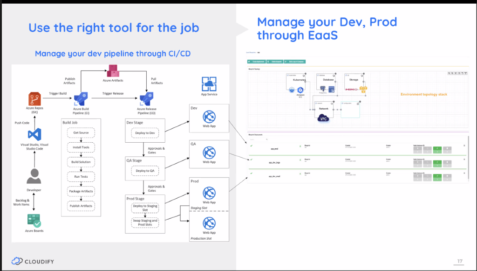Click the Trigger Build label
Image resolution: width=477 pixels, height=271 pixels.
[x=58, y=93]
